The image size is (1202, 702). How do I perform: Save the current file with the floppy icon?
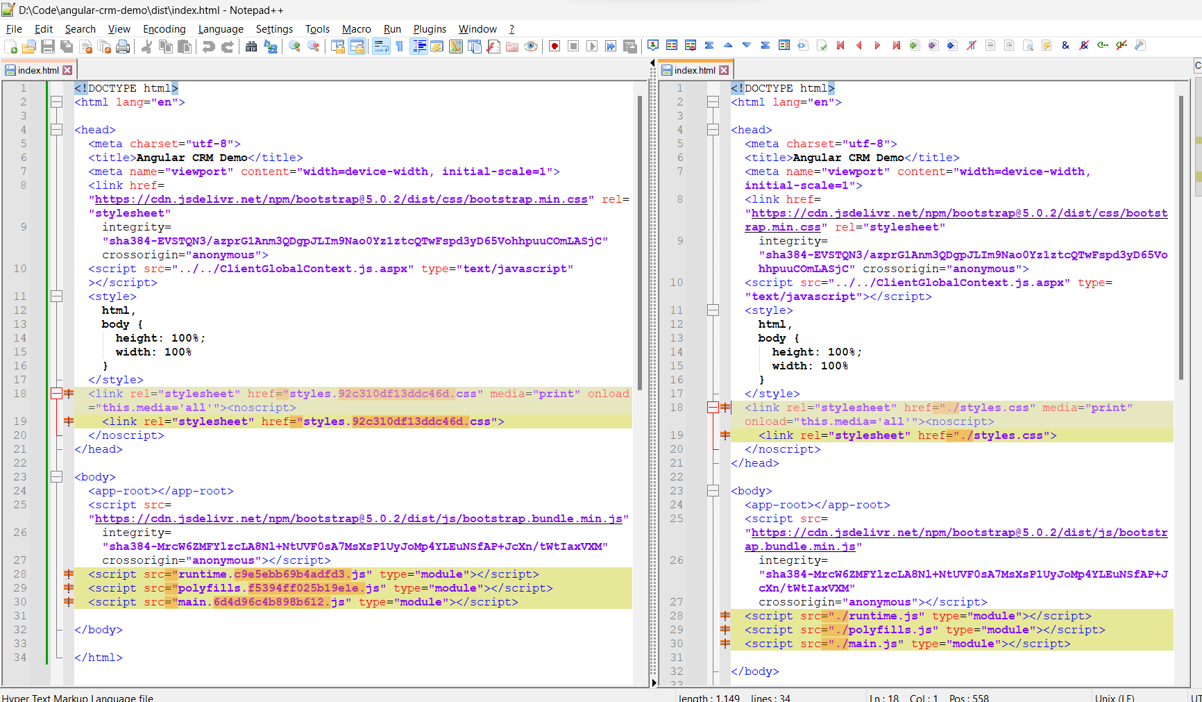[48, 47]
